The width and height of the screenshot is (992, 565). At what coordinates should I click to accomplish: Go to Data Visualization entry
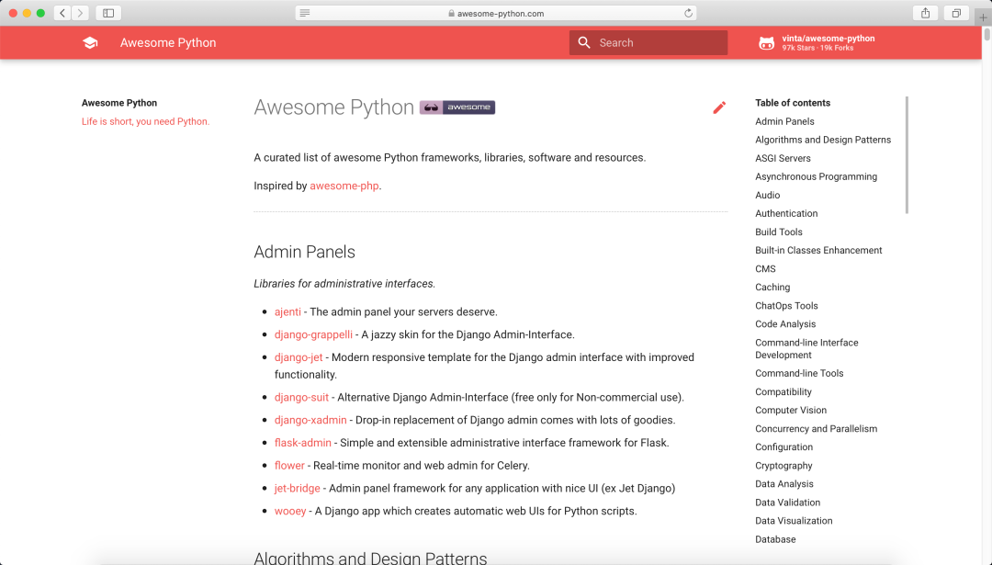pos(794,520)
